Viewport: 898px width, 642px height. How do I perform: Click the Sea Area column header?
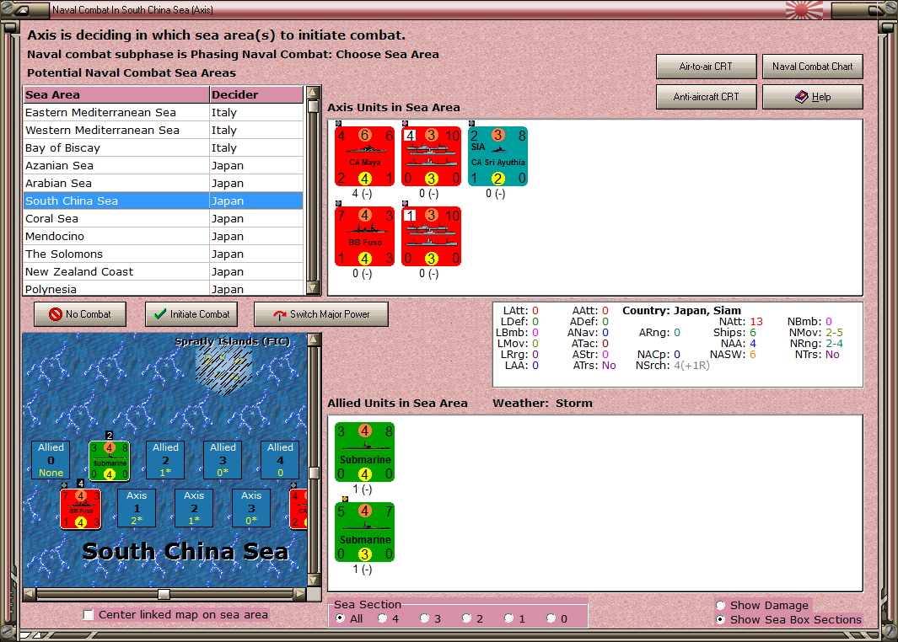(116, 95)
